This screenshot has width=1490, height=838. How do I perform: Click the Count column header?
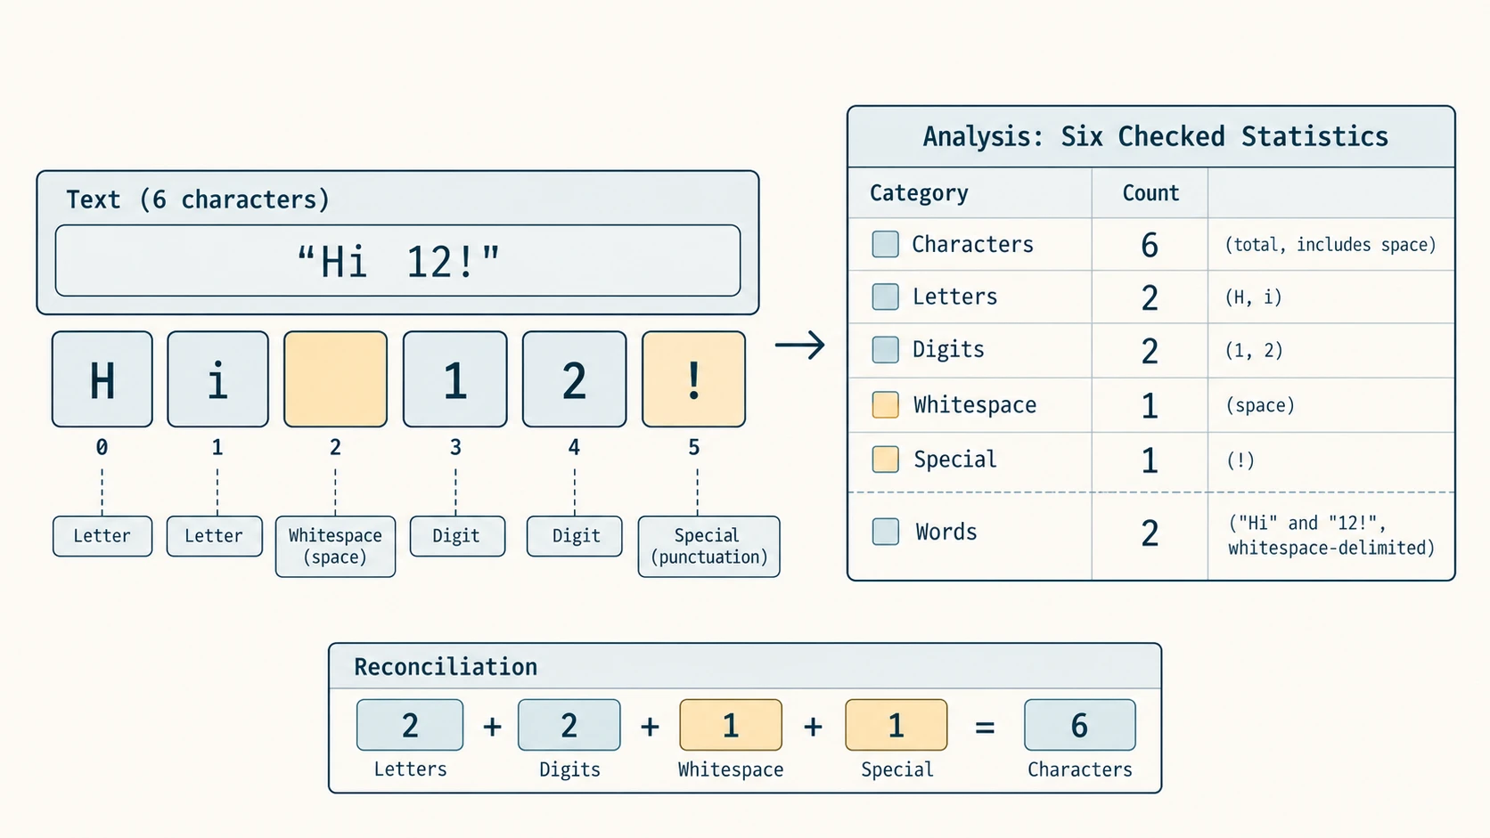coord(1150,193)
